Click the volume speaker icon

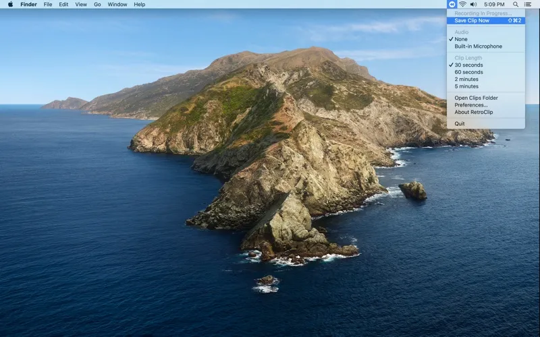[474, 5]
